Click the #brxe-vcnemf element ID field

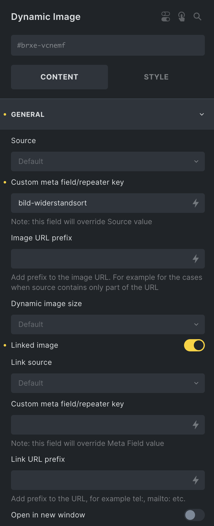108,45
